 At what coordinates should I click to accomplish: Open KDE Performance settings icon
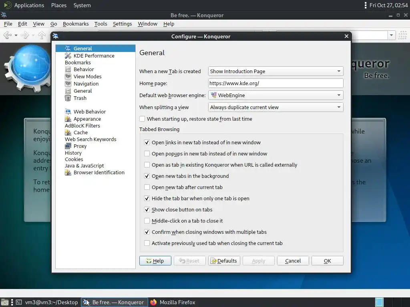pyautogui.click(x=68, y=56)
